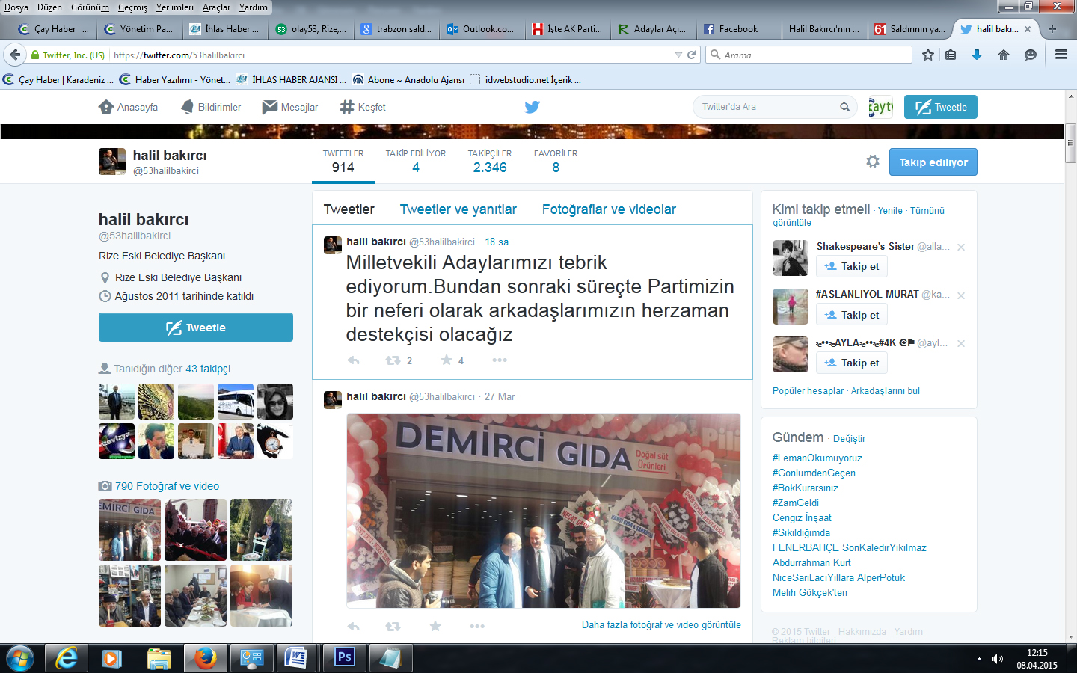
Task: Open the Yer imleri menu
Action: [x=174, y=7]
